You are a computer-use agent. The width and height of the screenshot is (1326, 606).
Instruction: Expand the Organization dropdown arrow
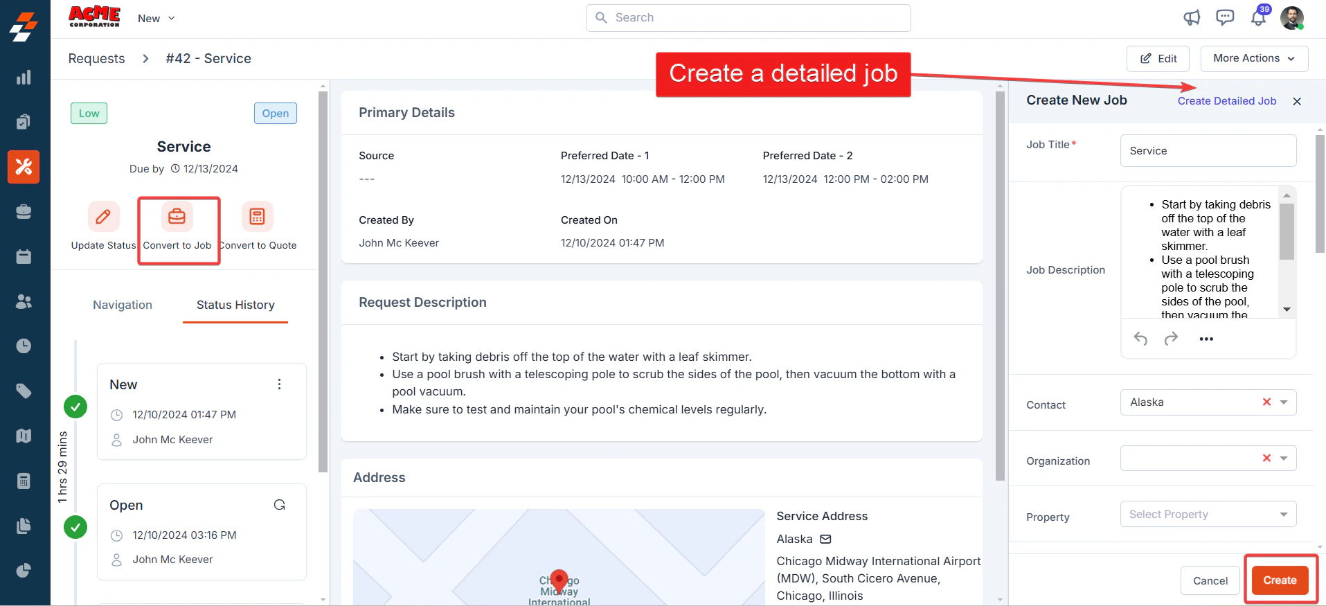pyautogui.click(x=1283, y=458)
